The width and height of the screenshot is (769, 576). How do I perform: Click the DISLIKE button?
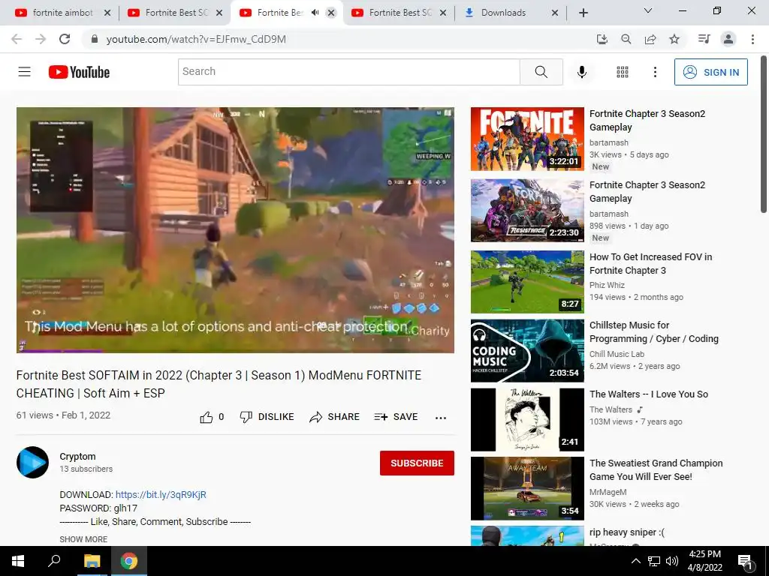267,417
